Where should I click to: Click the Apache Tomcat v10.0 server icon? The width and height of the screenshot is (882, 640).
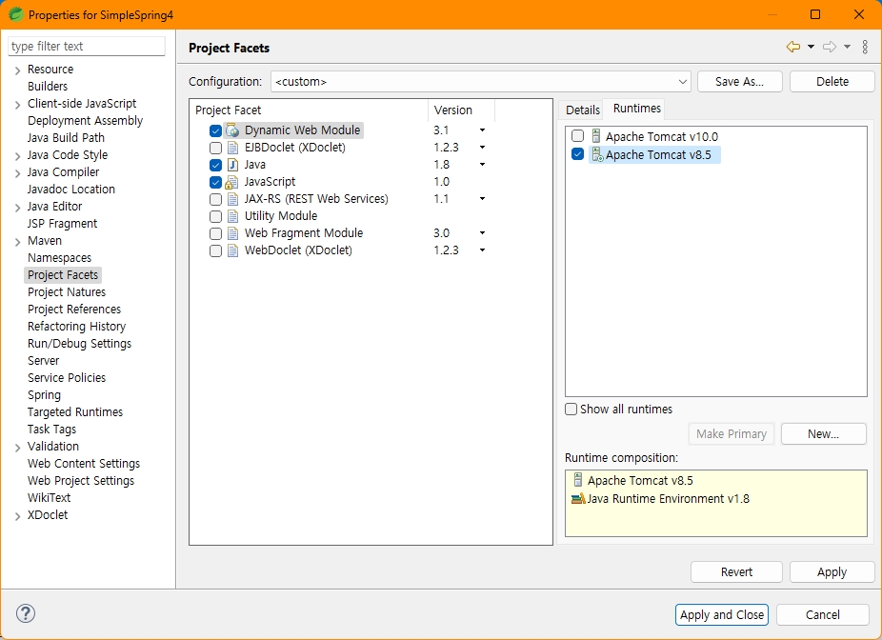point(596,136)
